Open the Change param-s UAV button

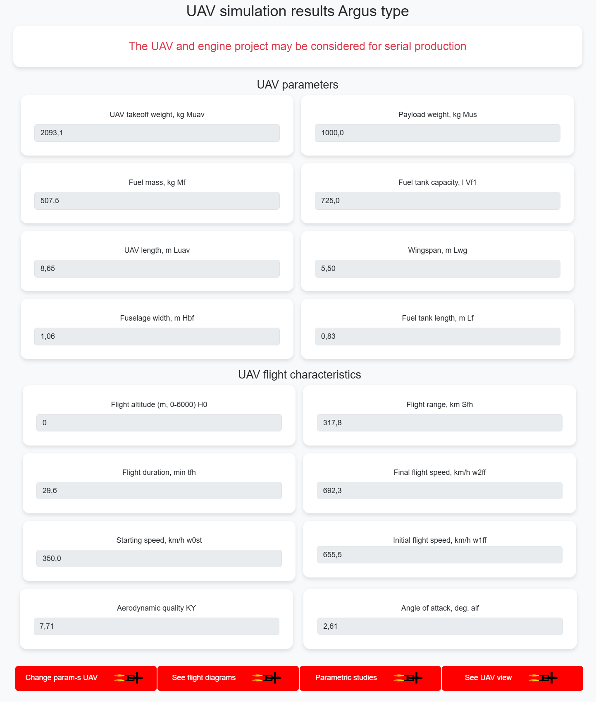coord(86,678)
